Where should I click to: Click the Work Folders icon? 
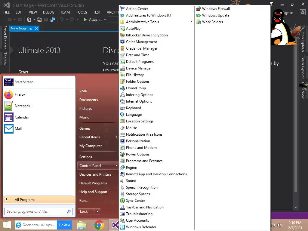pyautogui.click(x=199, y=22)
